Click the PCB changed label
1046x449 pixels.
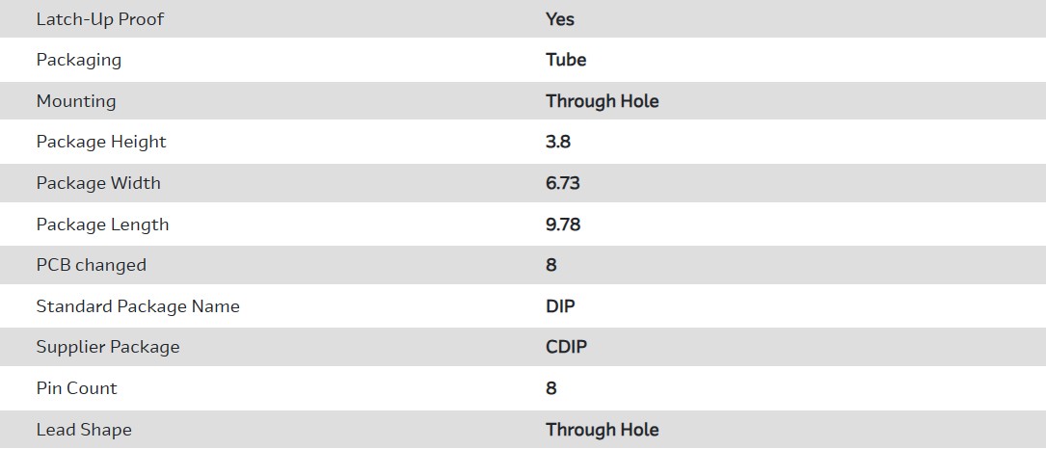[92, 265]
